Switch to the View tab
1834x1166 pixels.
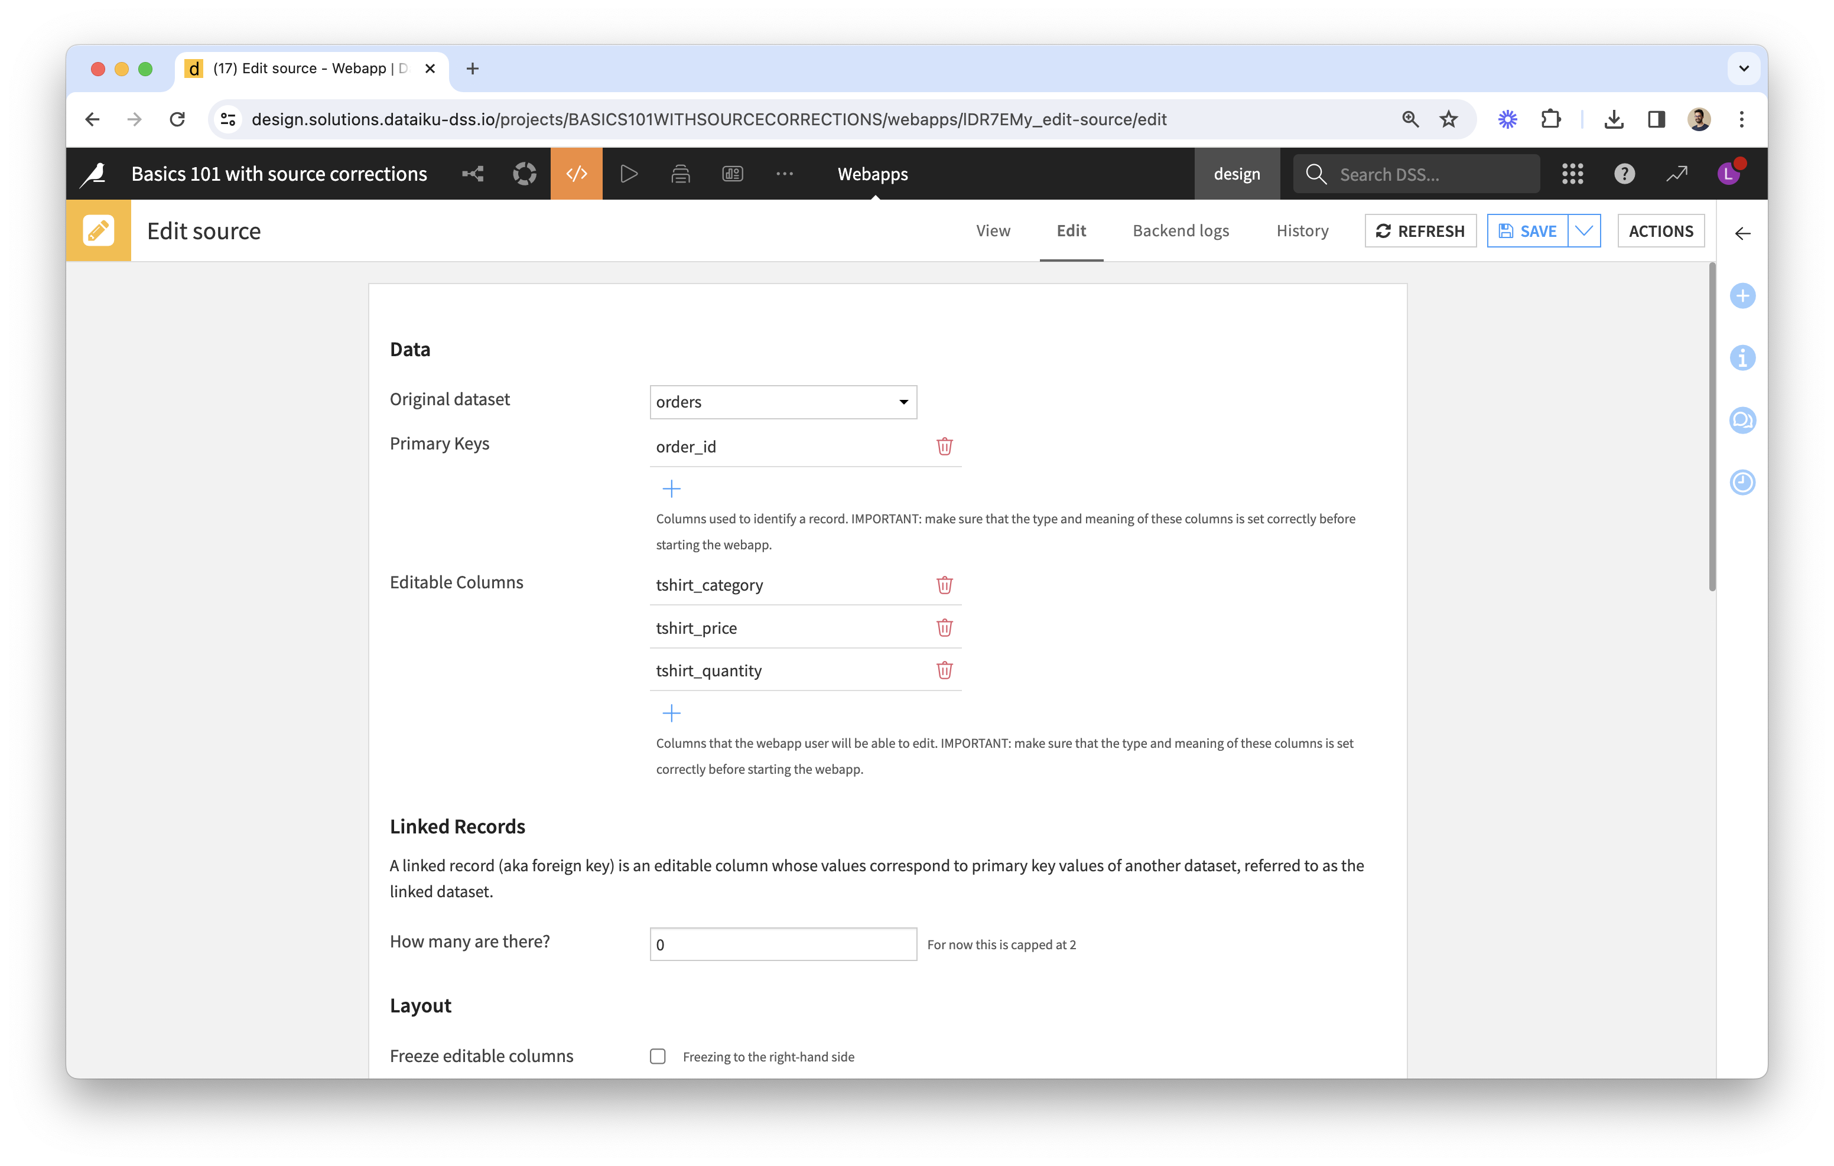(993, 231)
